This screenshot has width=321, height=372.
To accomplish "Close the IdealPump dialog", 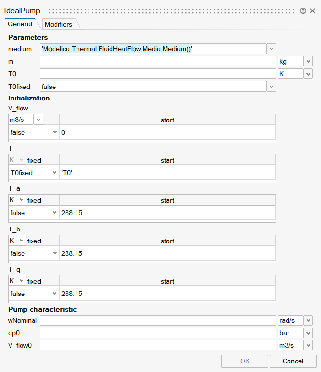I will (x=312, y=11).
